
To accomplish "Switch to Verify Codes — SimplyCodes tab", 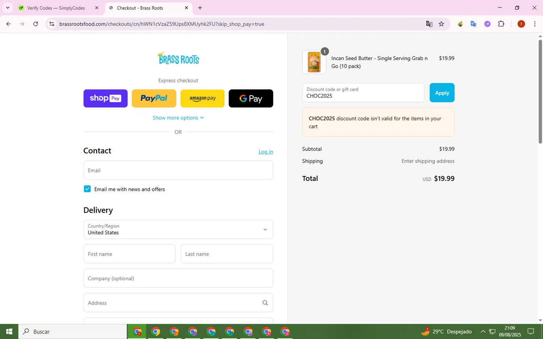I will pos(56,8).
